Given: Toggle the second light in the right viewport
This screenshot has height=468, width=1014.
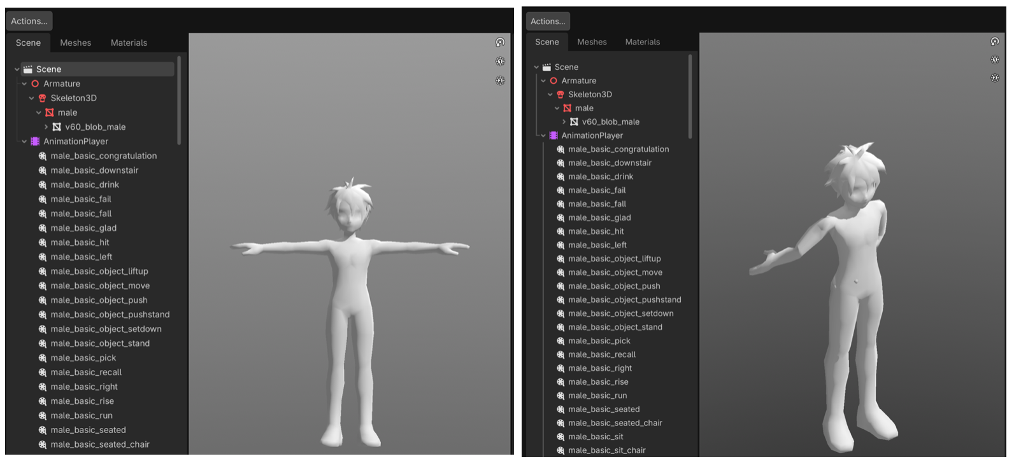Looking at the screenshot, I should click(995, 78).
